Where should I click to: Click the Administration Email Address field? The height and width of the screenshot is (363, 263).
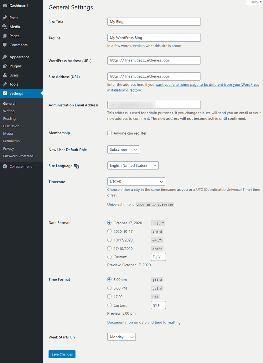pos(154,105)
